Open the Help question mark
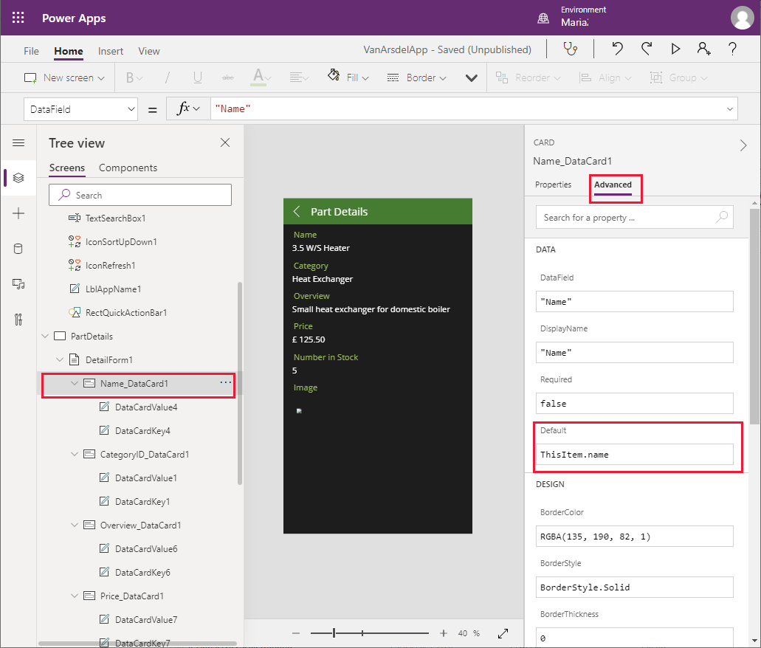 coord(732,49)
